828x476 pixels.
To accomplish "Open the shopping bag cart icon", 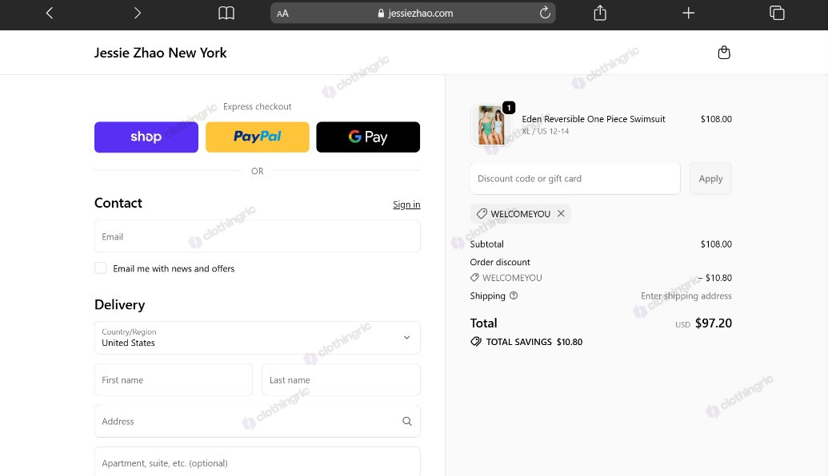I will (x=724, y=52).
